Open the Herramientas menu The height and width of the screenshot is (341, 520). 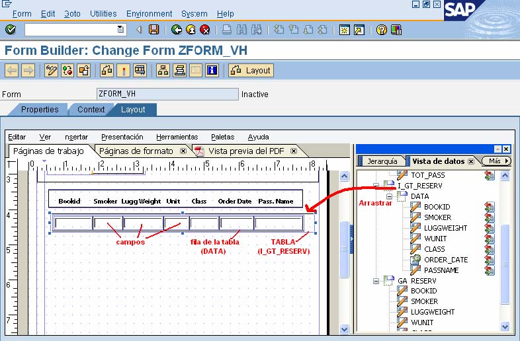pos(177,137)
